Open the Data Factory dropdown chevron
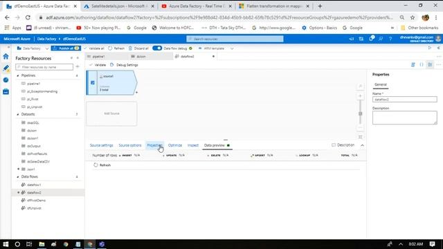 (47, 48)
